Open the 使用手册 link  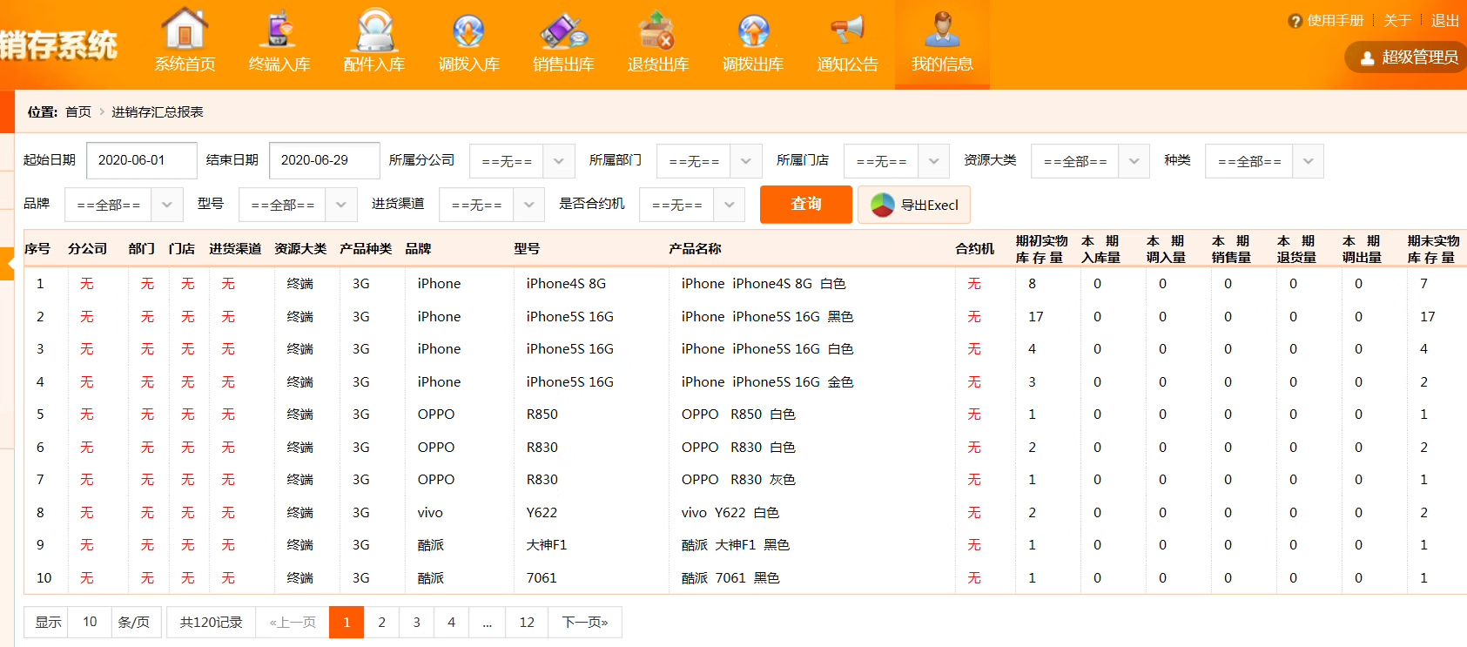pyautogui.click(x=1336, y=21)
